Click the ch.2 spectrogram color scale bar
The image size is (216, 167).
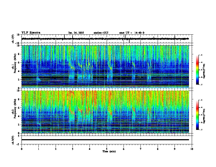tap(197, 115)
